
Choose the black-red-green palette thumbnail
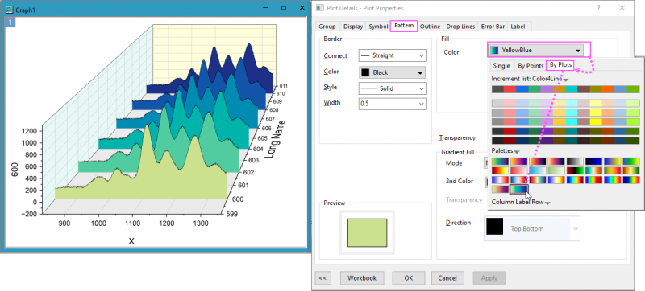pyautogui.click(x=575, y=170)
